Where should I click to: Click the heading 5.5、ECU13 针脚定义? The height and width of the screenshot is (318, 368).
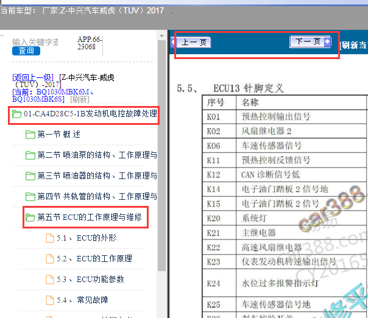[x=230, y=88]
